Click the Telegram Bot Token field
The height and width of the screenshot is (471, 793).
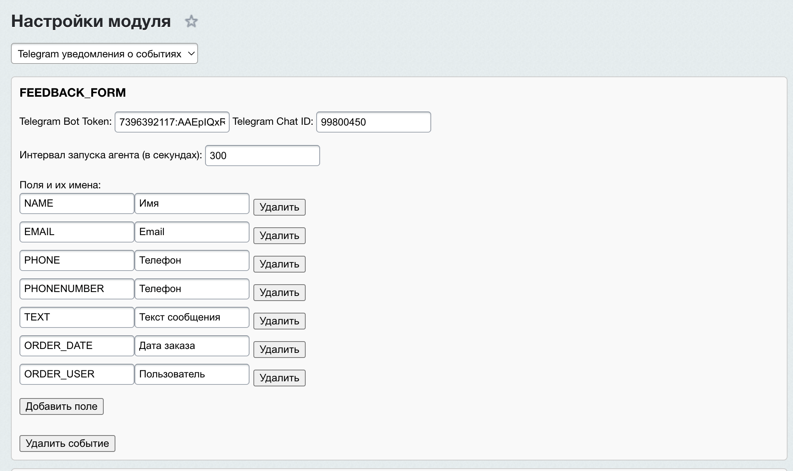(x=172, y=122)
